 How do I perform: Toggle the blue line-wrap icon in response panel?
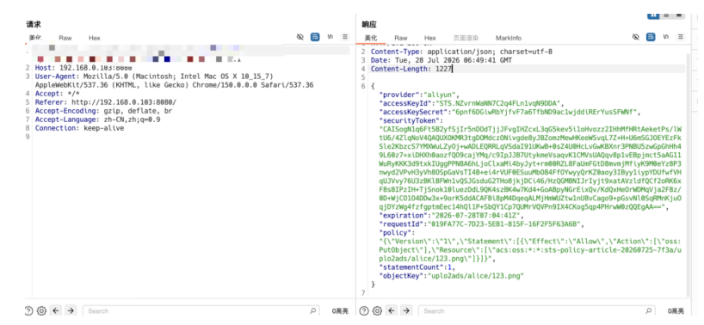(x=651, y=37)
